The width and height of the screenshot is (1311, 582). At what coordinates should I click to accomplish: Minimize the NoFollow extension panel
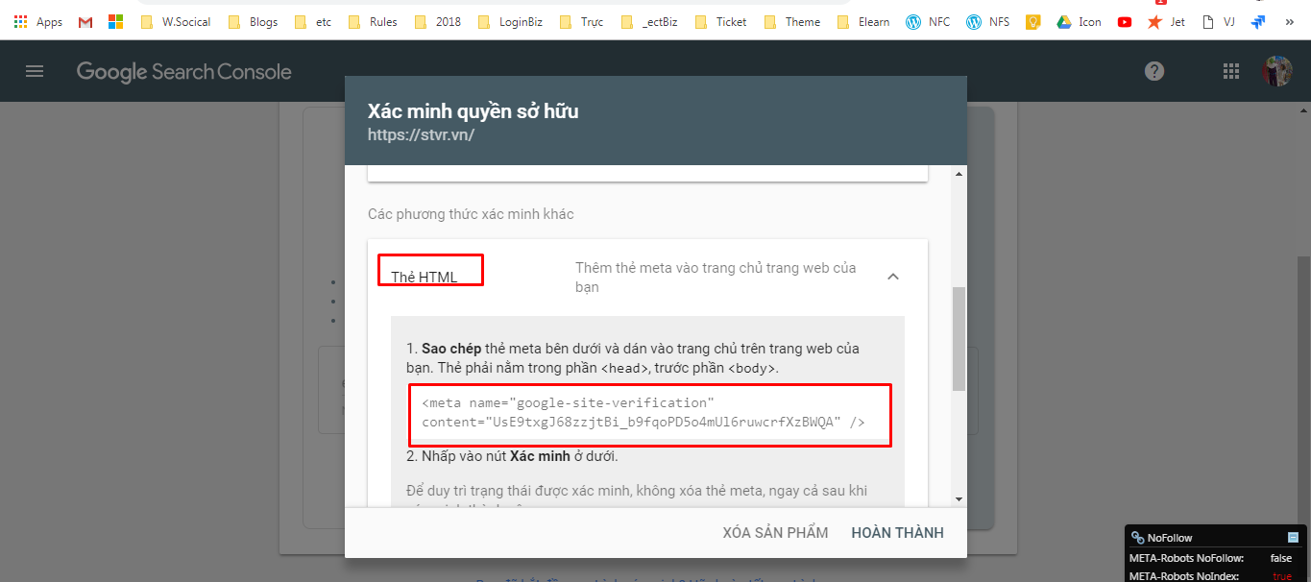click(x=1293, y=538)
